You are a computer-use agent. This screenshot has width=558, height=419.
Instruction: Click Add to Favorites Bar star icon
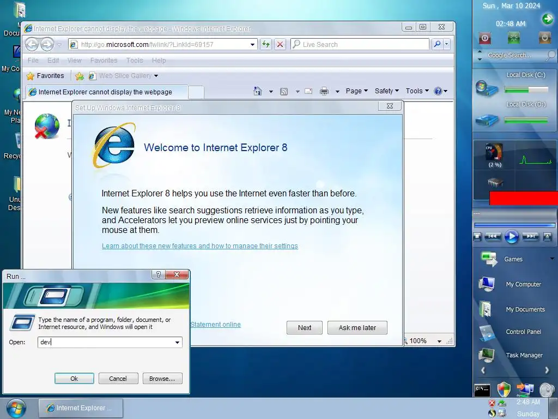80,76
